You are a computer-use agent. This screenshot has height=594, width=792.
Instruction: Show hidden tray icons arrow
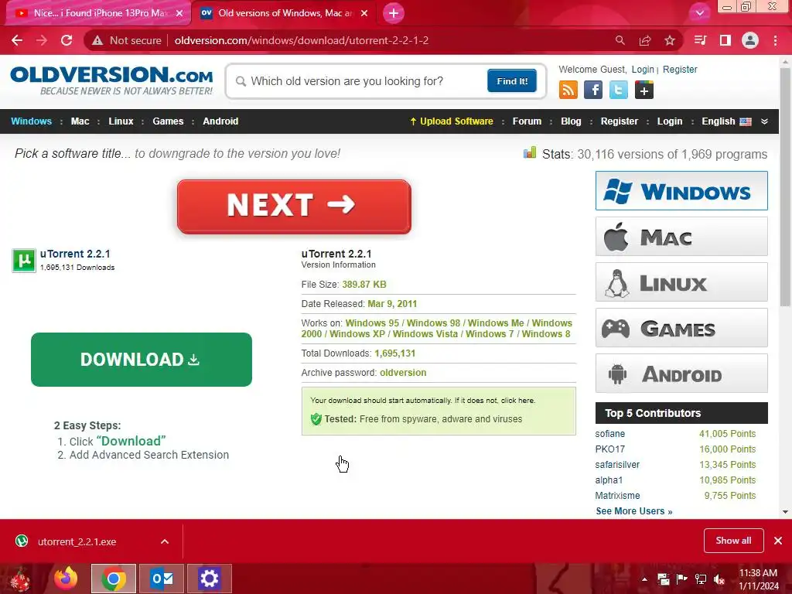pos(644,579)
